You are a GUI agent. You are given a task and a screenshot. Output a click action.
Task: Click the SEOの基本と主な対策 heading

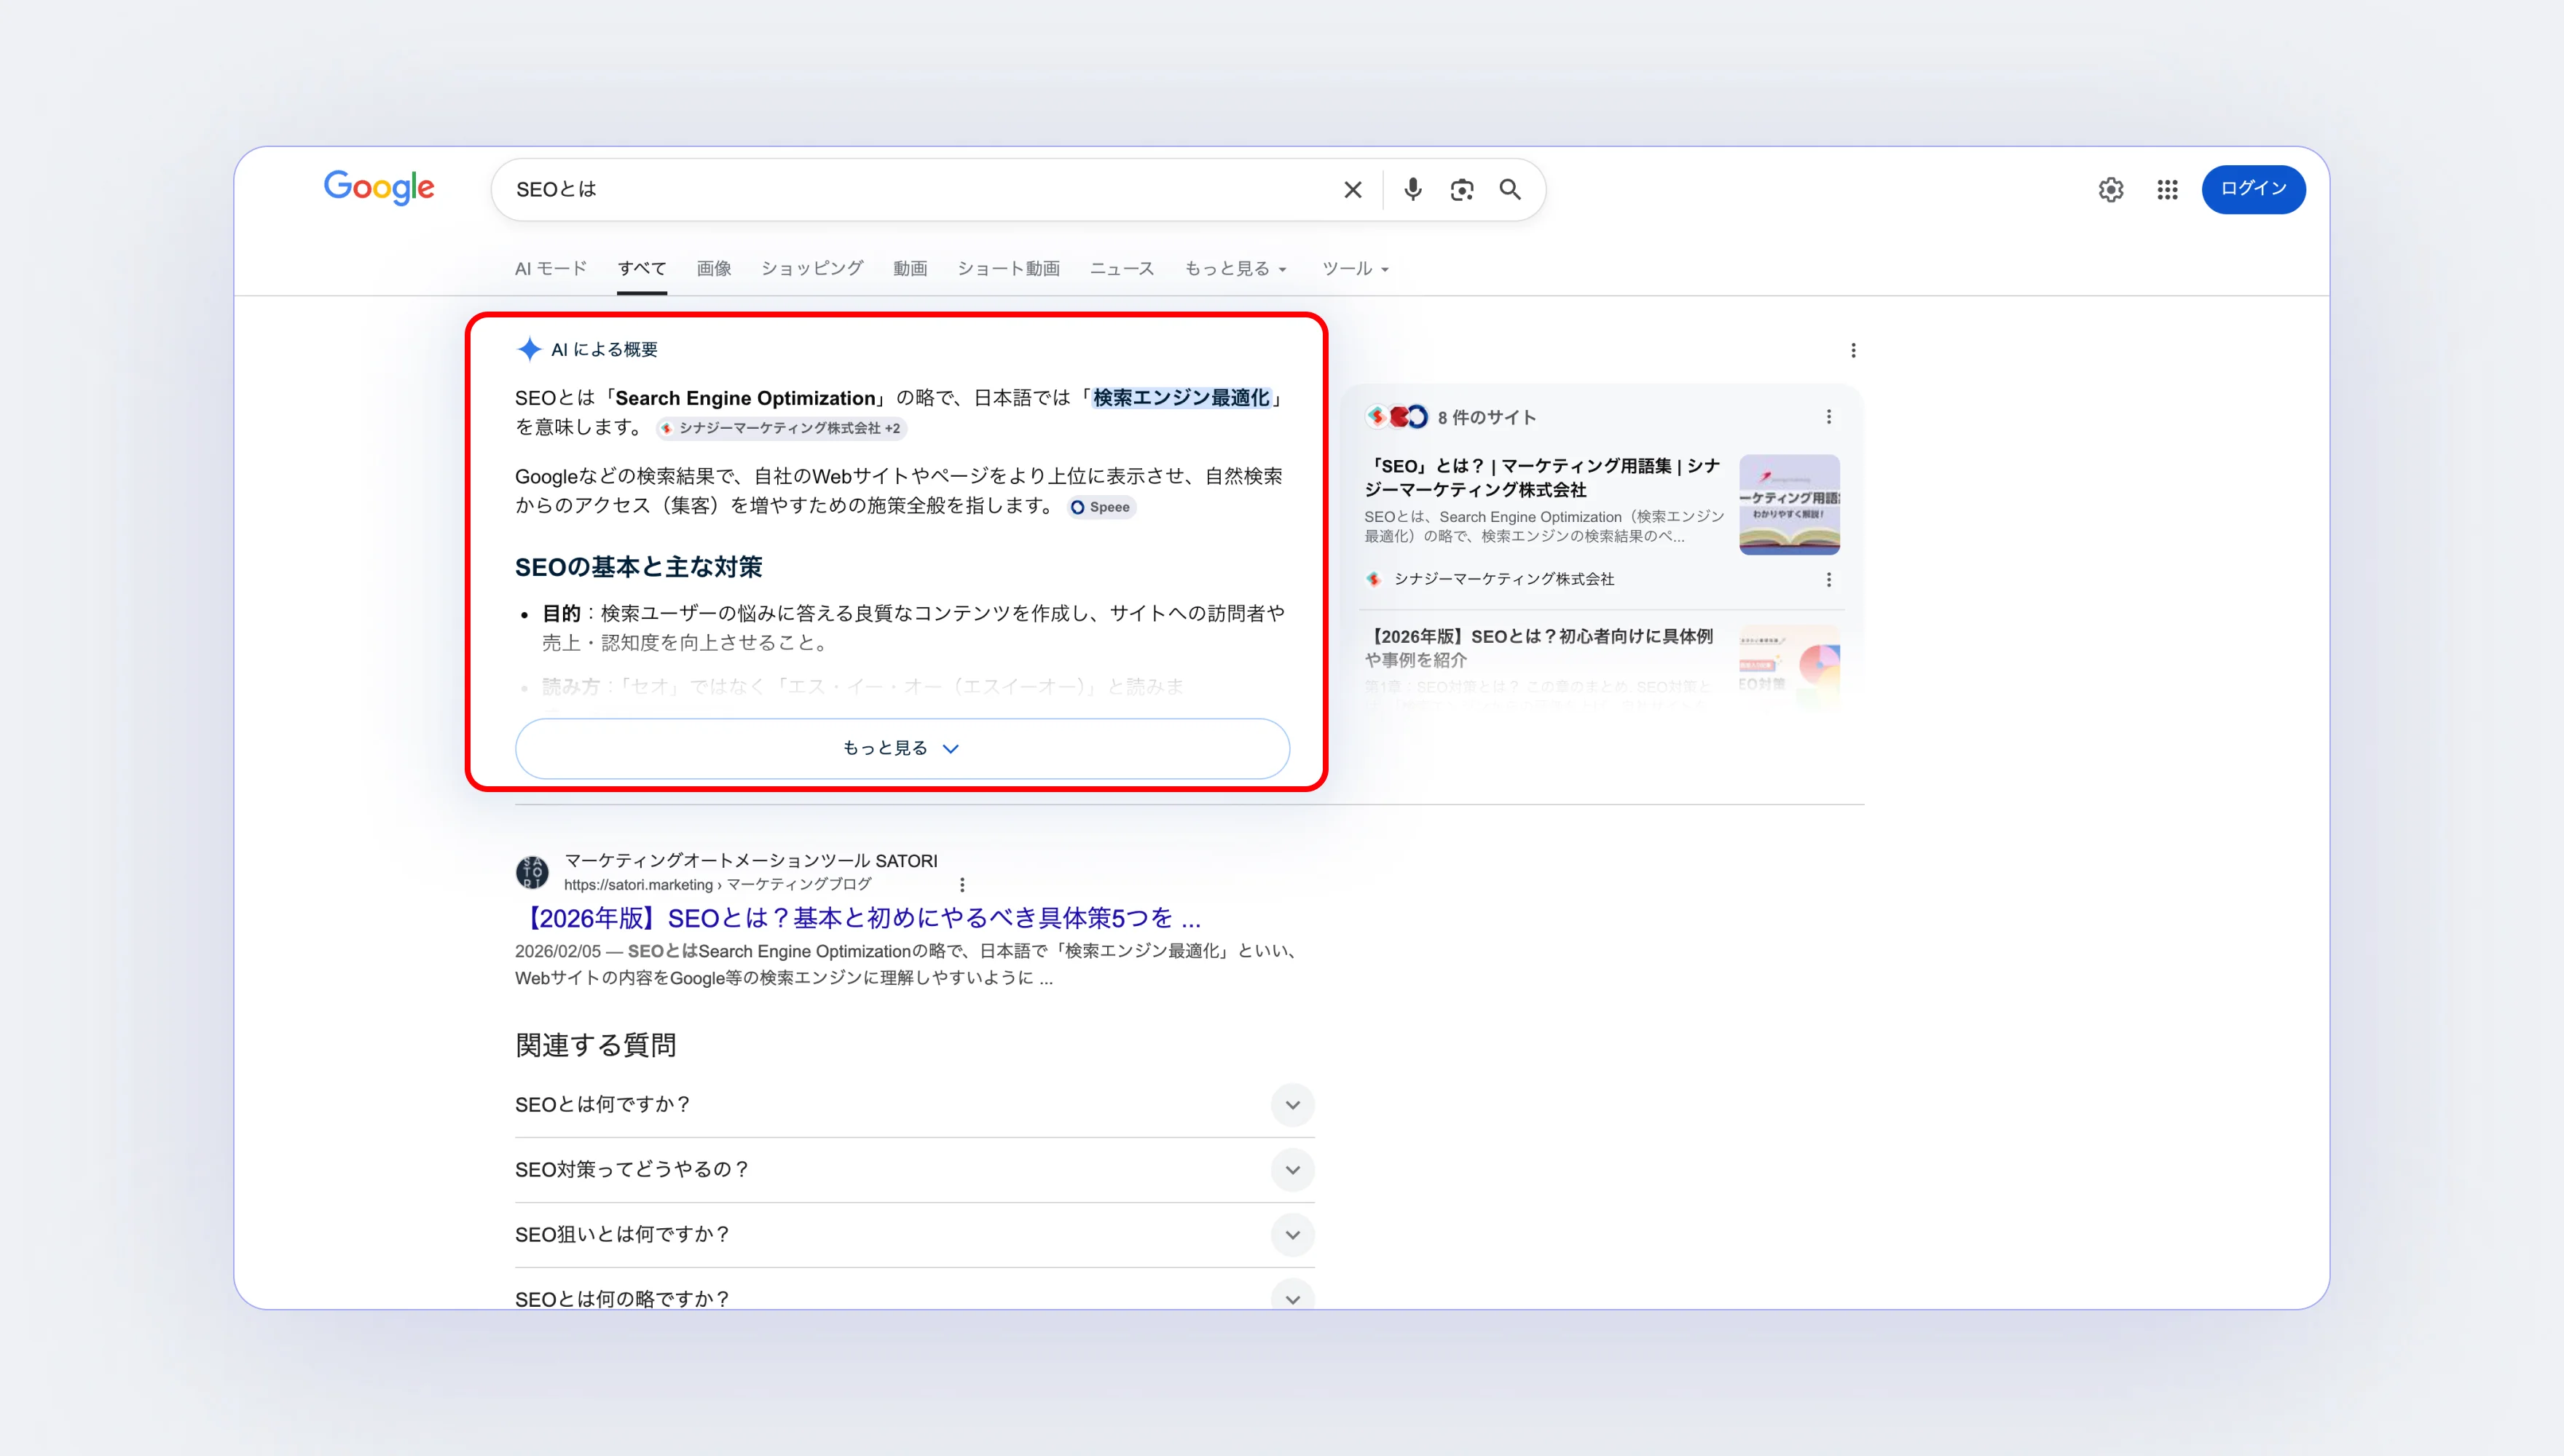638,567
